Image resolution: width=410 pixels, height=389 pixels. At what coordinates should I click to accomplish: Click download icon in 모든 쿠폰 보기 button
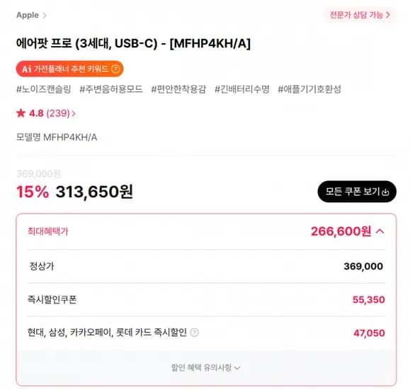coord(385,192)
